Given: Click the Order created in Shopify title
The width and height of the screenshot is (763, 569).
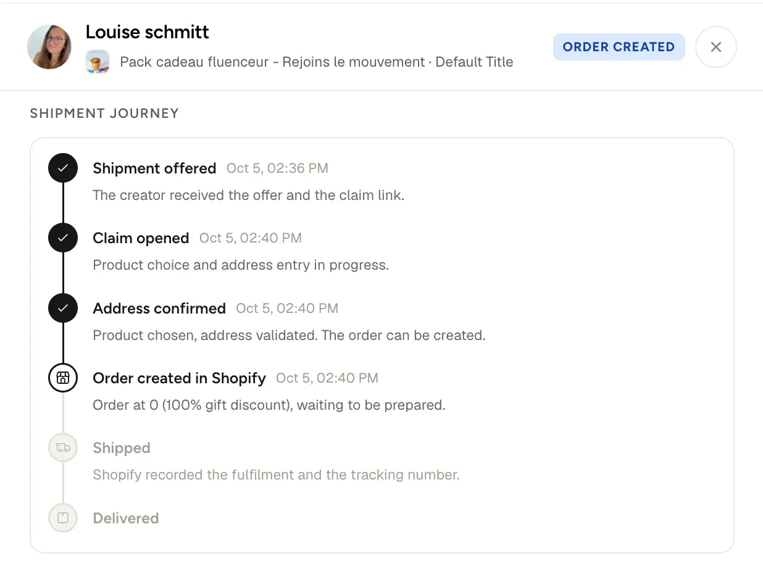Looking at the screenshot, I should click(x=179, y=378).
